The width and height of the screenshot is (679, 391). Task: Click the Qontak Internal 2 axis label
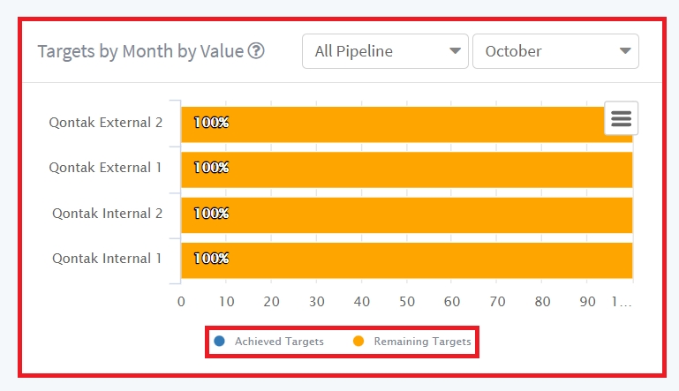[107, 213]
